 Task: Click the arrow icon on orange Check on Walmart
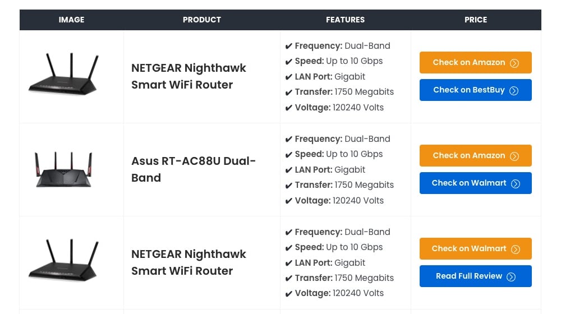(x=515, y=249)
